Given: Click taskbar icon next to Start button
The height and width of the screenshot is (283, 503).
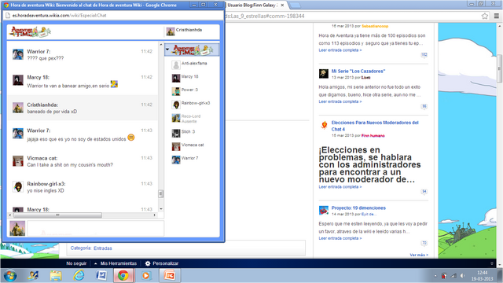Looking at the screenshot, I should pos(33,276).
